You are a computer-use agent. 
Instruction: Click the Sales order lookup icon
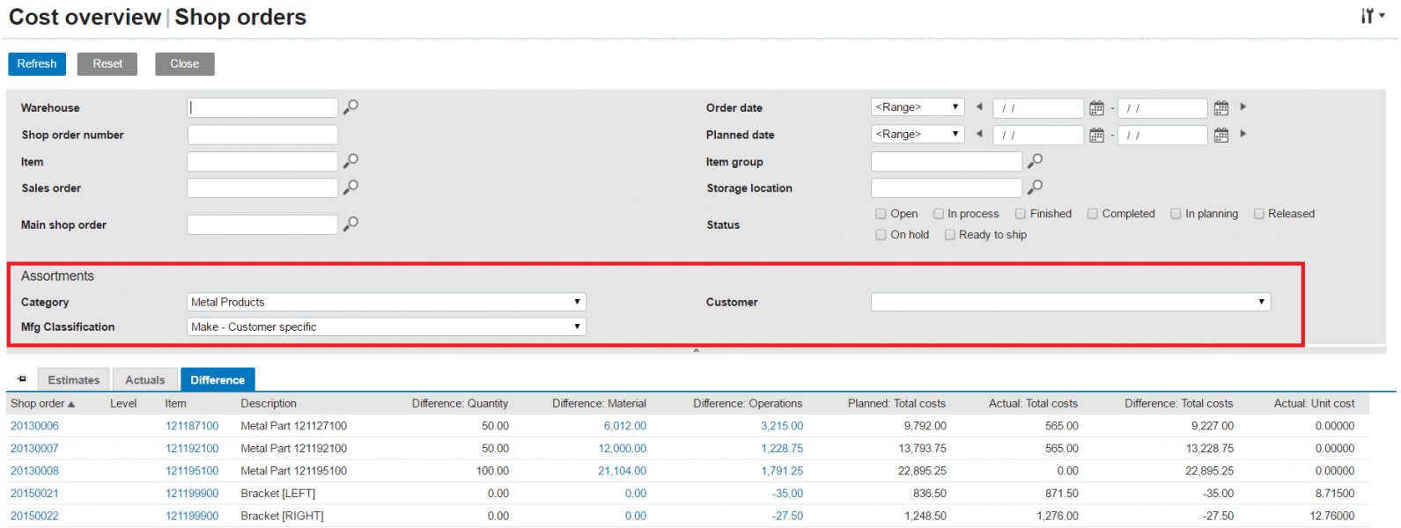pos(350,187)
